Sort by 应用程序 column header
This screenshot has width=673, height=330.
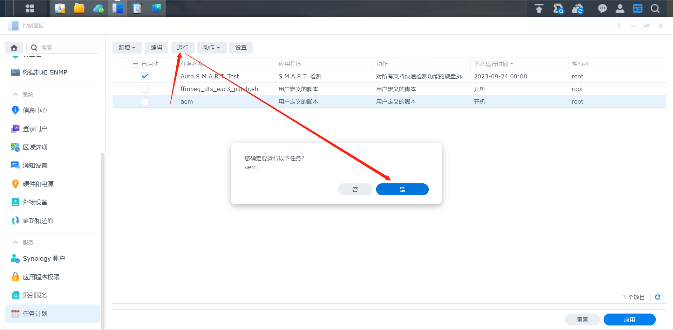pos(290,64)
